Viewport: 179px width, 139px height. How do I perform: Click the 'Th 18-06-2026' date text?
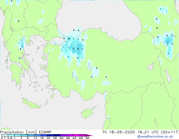(x=119, y=132)
